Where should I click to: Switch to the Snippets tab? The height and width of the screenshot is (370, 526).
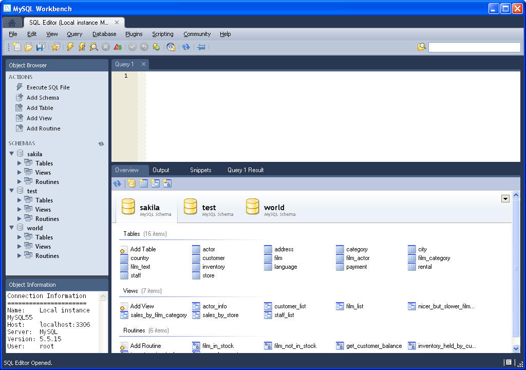(201, 170)
